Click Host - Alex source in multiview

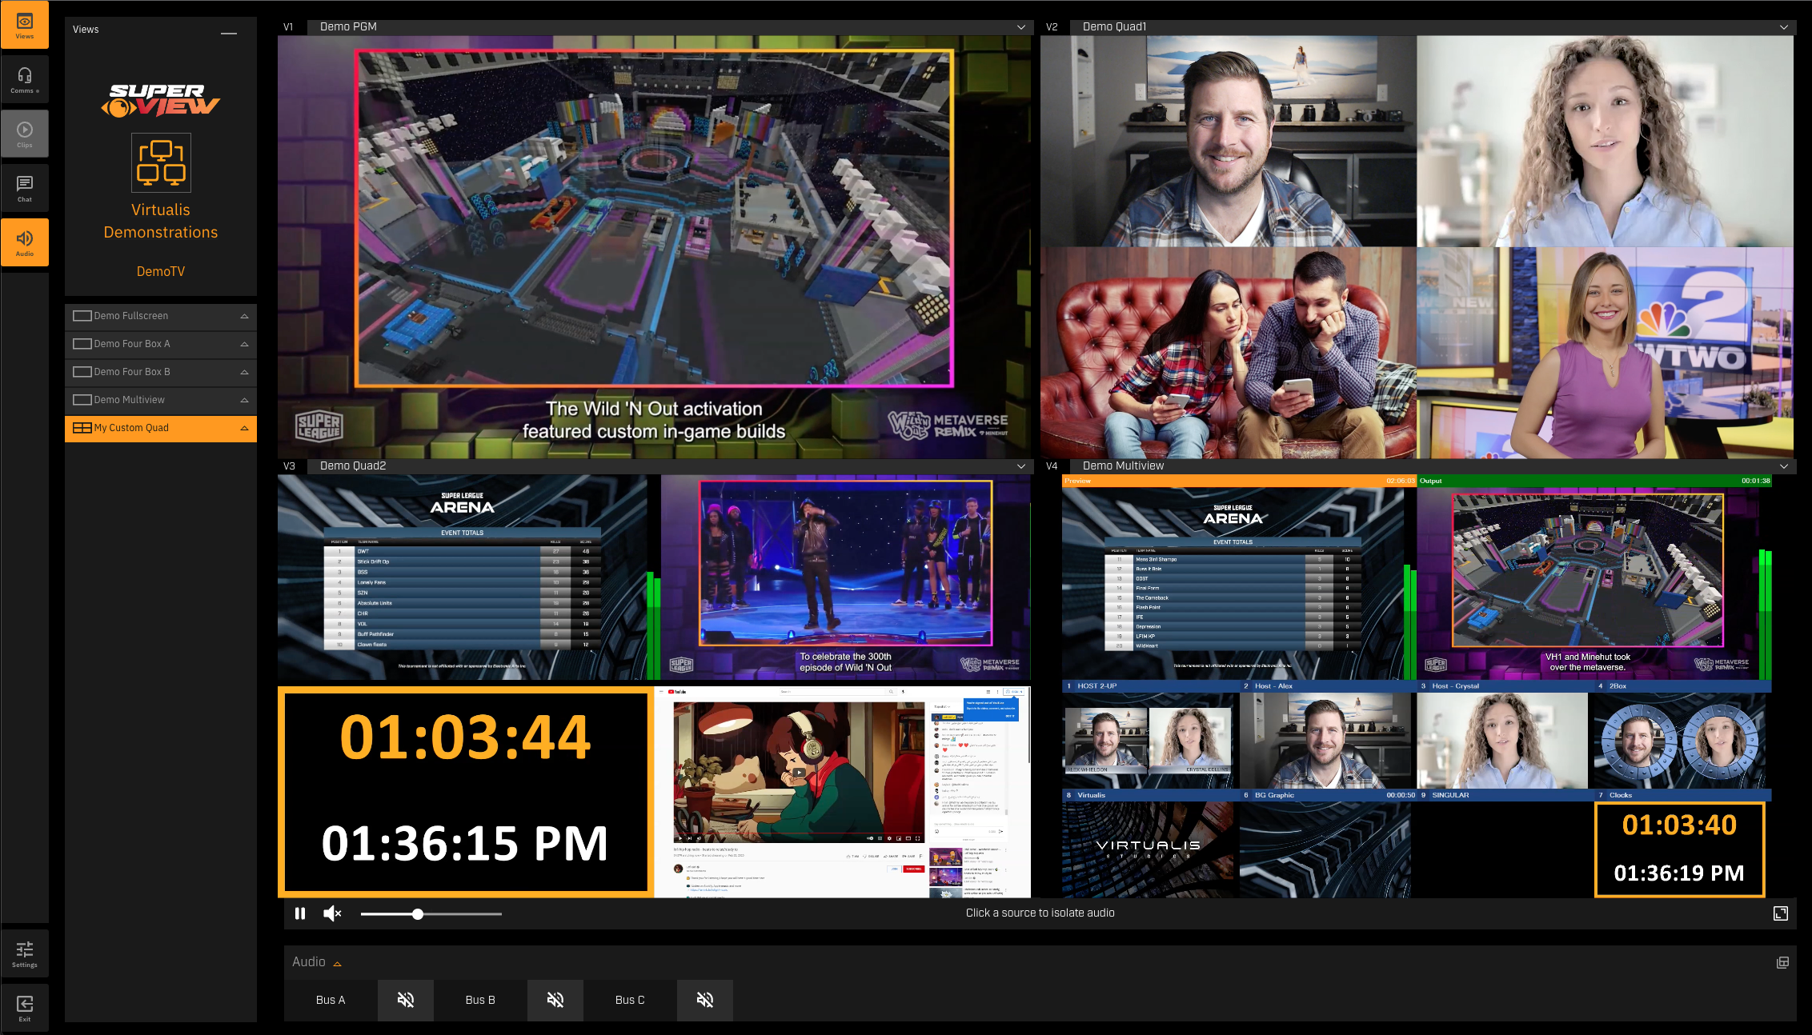[x=1327, y=734]
